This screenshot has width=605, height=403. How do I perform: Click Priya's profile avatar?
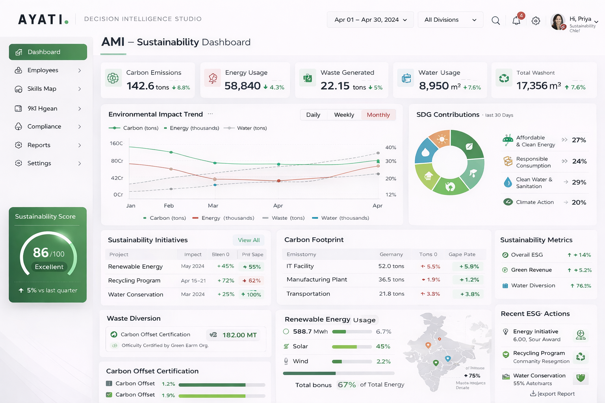pyautogui.click(x=558, y=22)
